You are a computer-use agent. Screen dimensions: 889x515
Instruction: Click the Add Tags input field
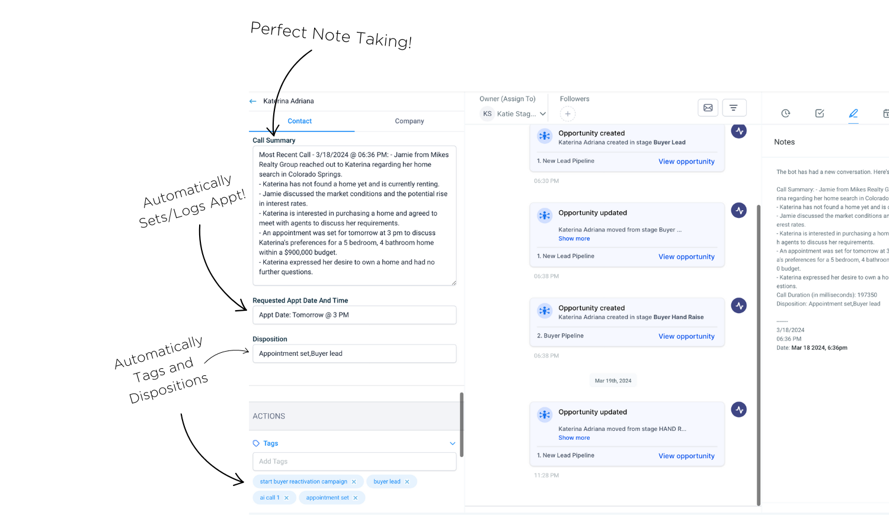(354, 462)
